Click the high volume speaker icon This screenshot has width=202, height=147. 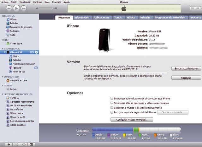tap(56, 8)
